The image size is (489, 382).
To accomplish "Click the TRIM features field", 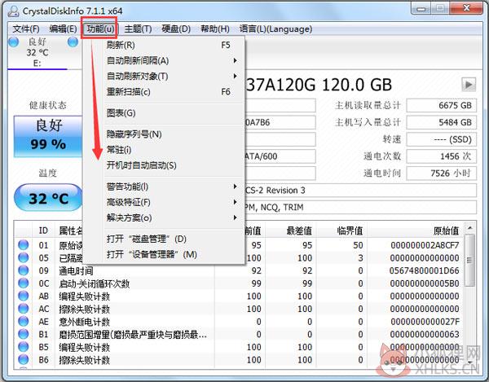I will [360, 207].
